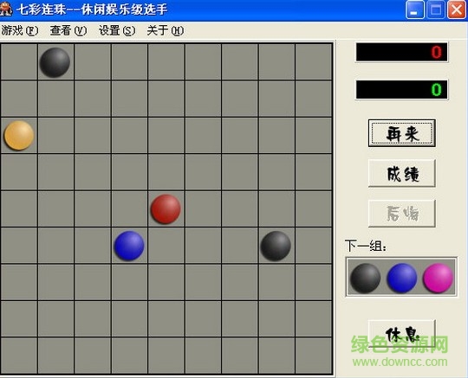Open the 设置(S) menu

tap(117, 30)
